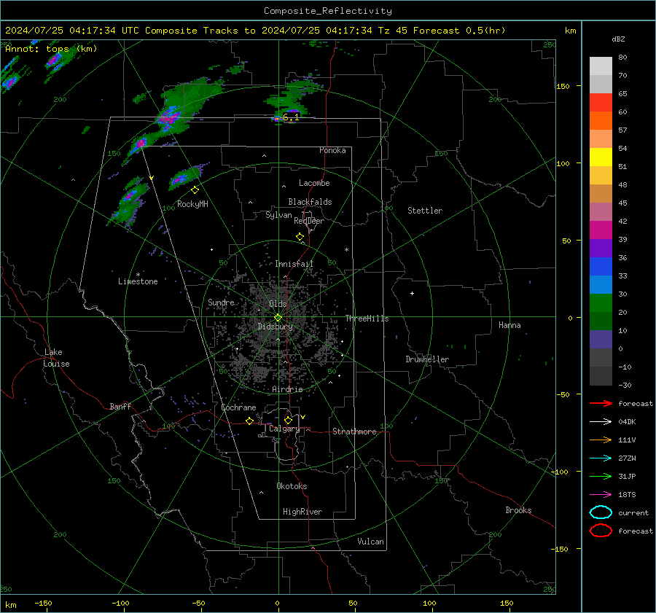Screen dimensions: 656x613
Task: Pick the purple 39-36 dBZ swatch
Action: coord(601,248)
